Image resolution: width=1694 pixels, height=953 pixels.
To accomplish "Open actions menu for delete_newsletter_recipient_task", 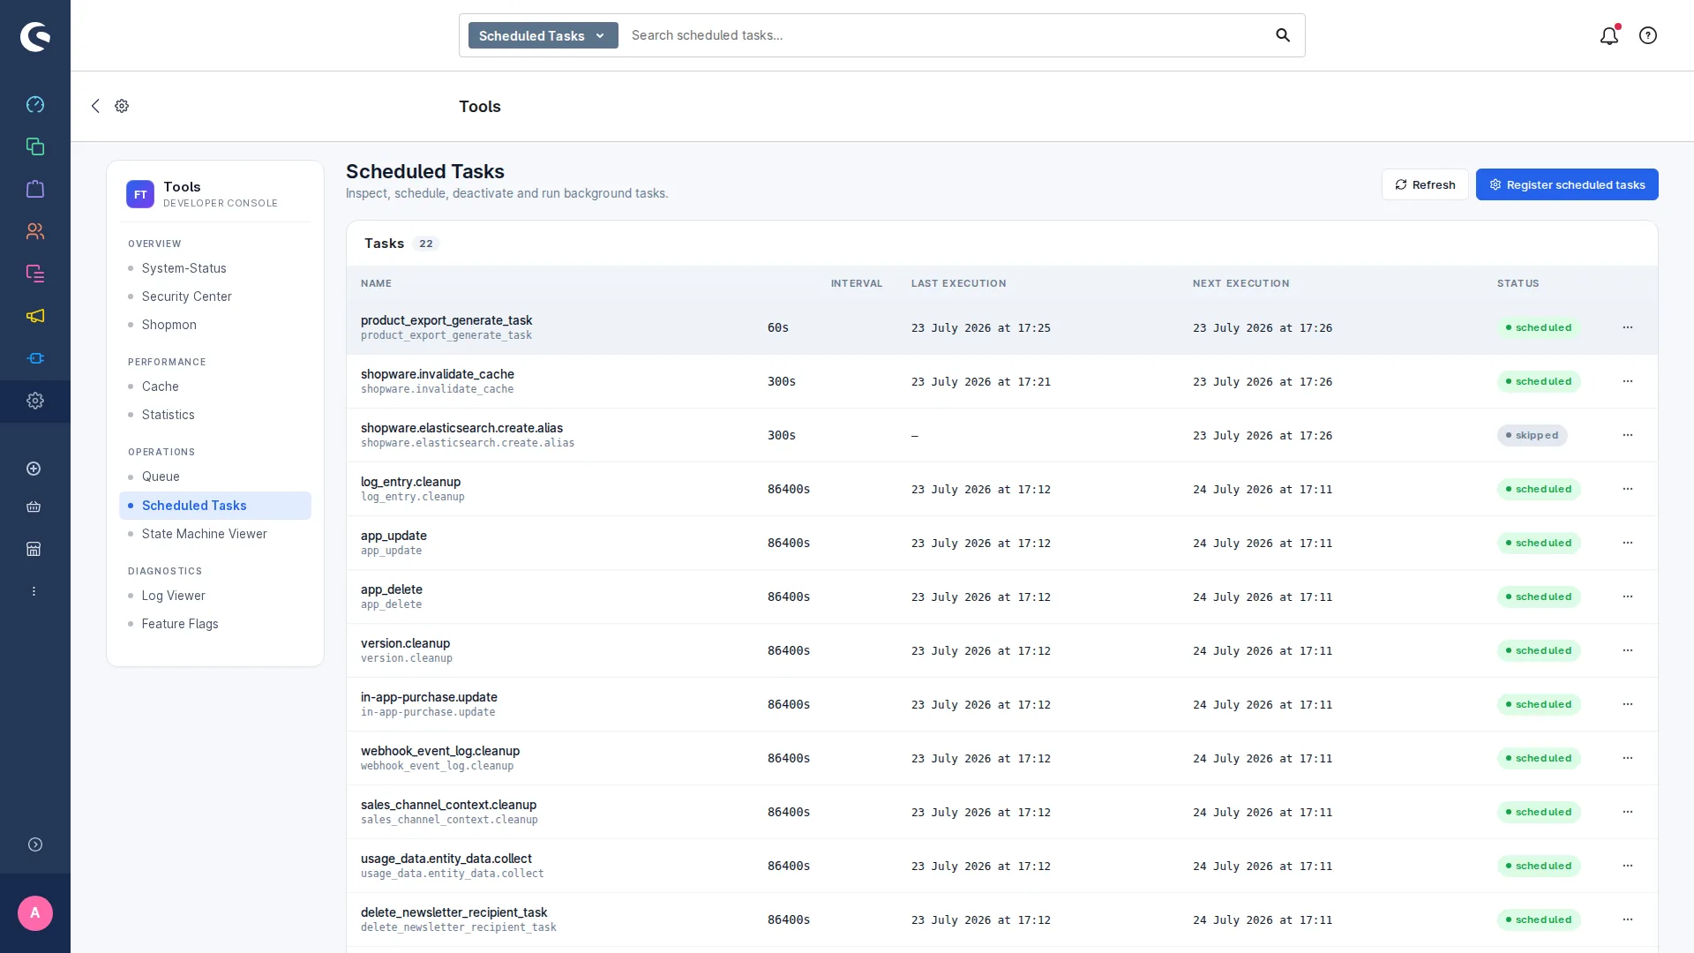I will pos(1628,919).
